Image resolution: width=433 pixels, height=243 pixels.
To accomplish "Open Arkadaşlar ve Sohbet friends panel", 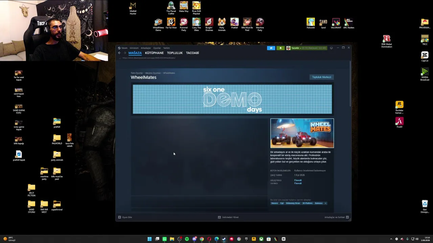I will coord(337,217).
